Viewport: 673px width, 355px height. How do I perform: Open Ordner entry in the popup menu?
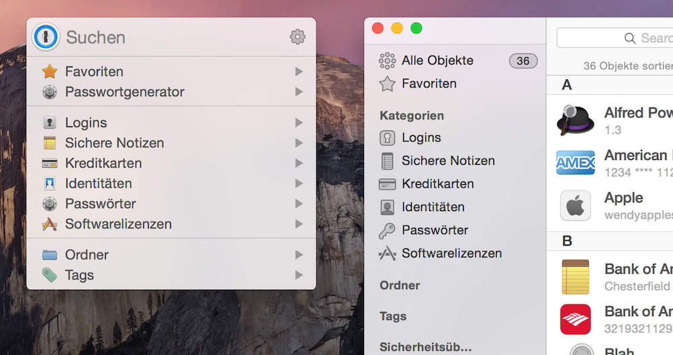click(x=86, y=255)
